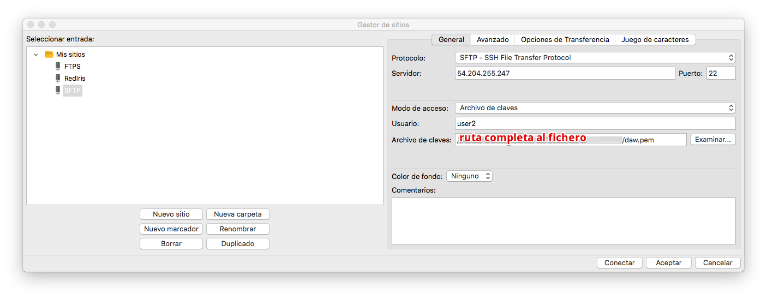The height and width of the screenshot is (299, 767).
Task: Open the Color de fondo dropdown
Action: (x=469, y=176)
